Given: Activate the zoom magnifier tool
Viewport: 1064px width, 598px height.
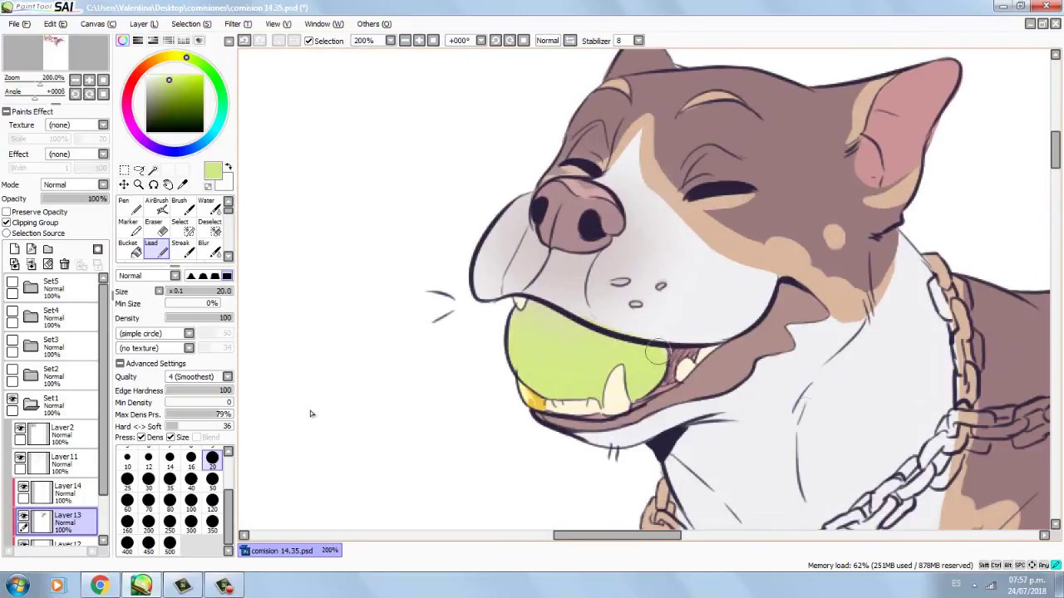Looking at the screenshot, I should pos(139,184).
